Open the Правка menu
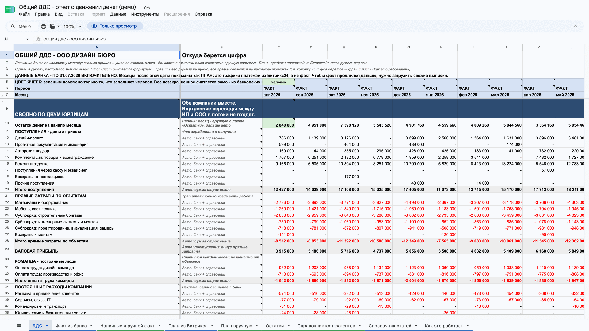Viewport: 589px width, 331px height. click(42, 14)
